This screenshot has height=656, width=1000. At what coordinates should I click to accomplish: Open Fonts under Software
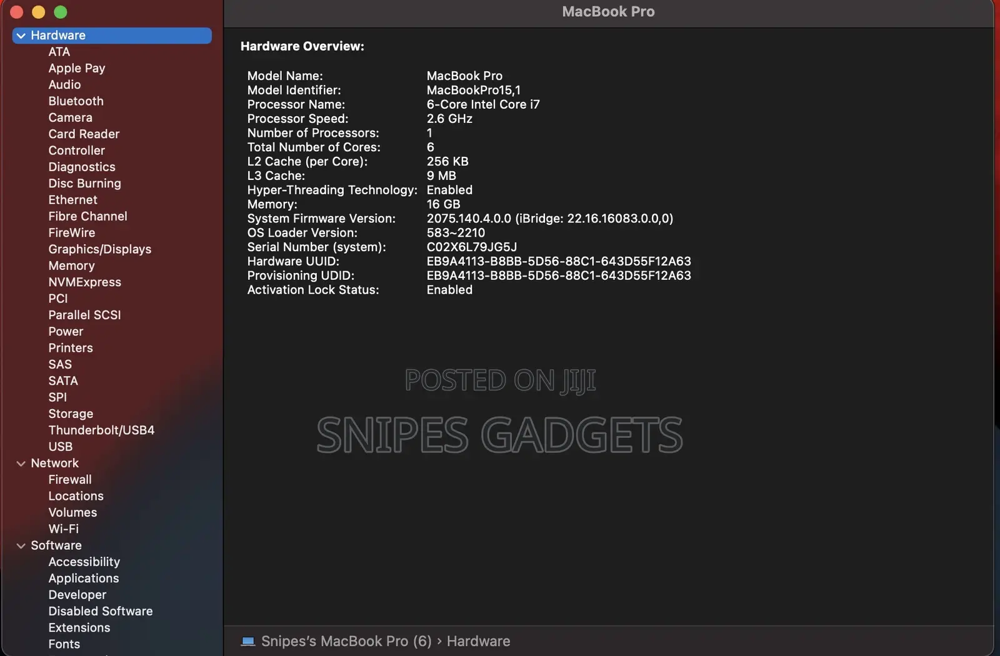coord(64,644)
